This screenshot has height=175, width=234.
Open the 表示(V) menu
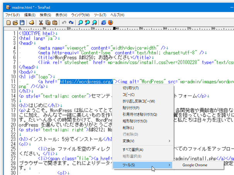[61, 15]
